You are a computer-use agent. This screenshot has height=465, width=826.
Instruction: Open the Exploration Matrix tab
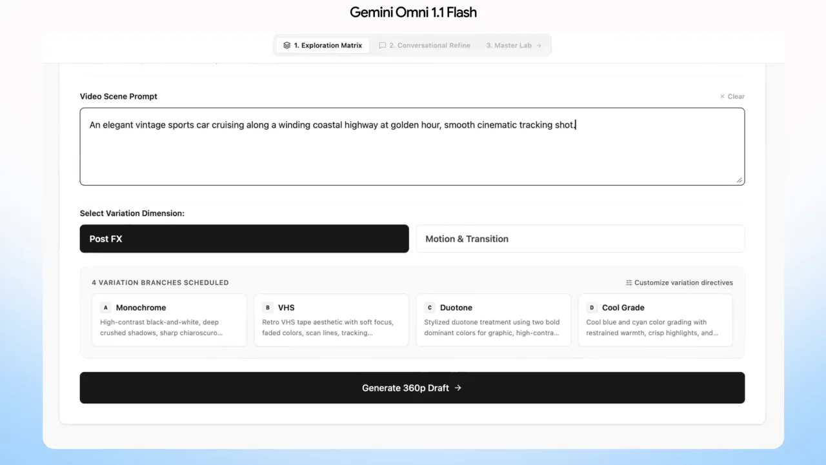point(323,45)
